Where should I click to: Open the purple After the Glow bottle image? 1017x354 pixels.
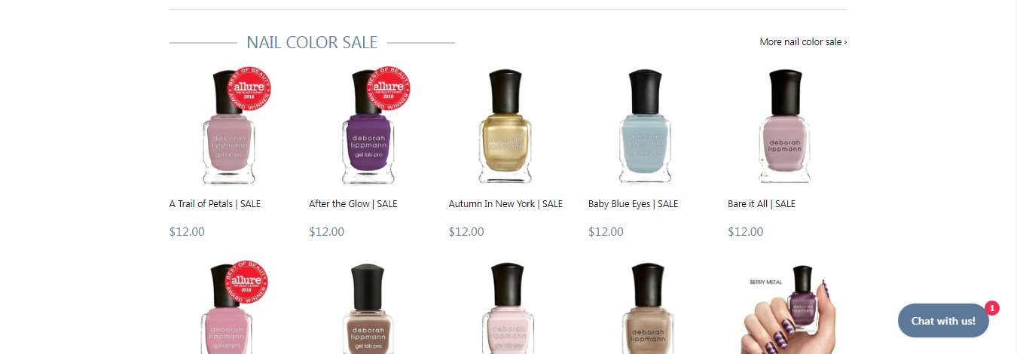[368, 128]
